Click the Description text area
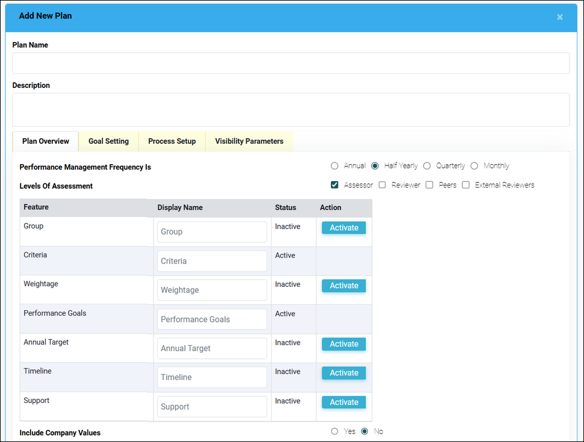The height and width of the screenshot is (442, 584). point(291,109)
